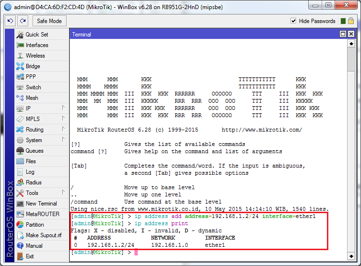361x266 pixels.
Task: Select the Log menu label
Action: [30, 172]
